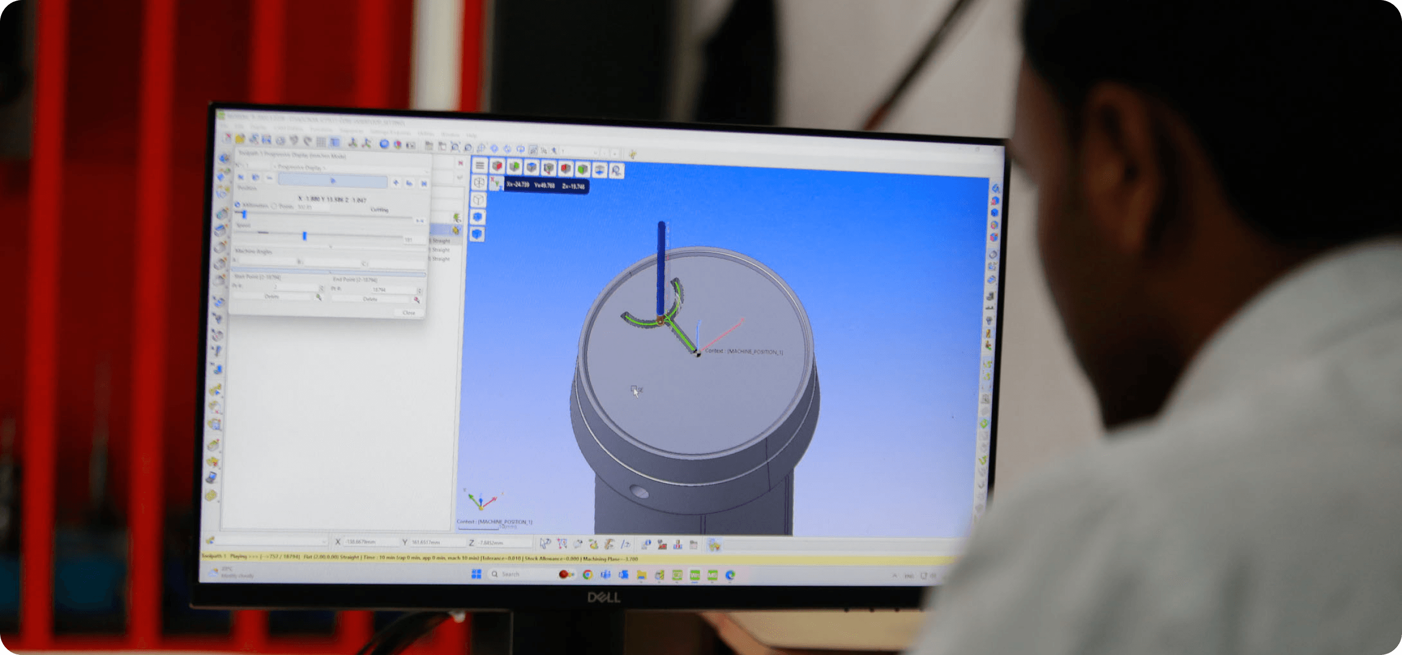Viewport: 1402px width, 655px height.
Task: Select the cube view with green top-right face
Action: point(514,167)
